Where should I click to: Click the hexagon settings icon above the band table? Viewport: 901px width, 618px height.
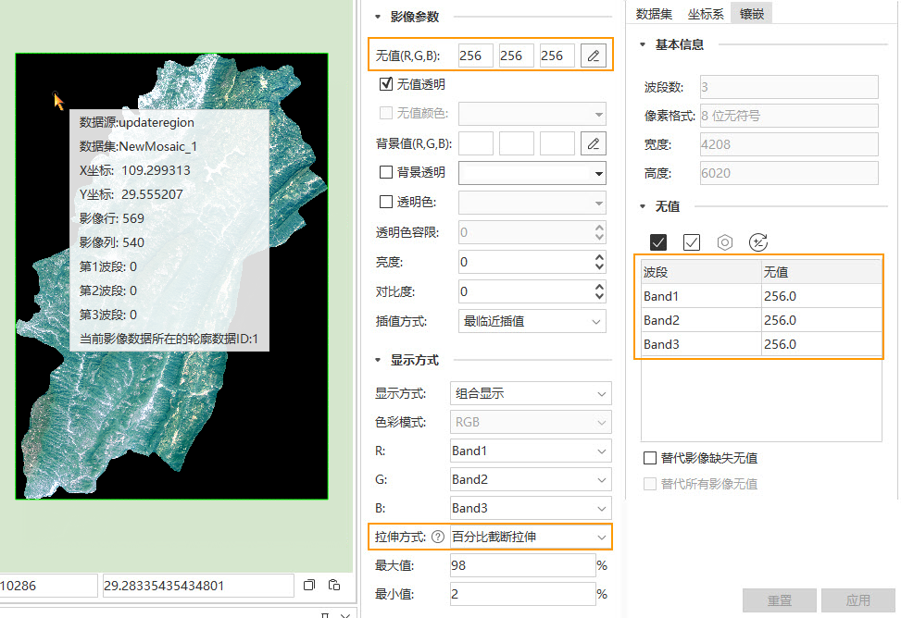[x=725, y=242]
